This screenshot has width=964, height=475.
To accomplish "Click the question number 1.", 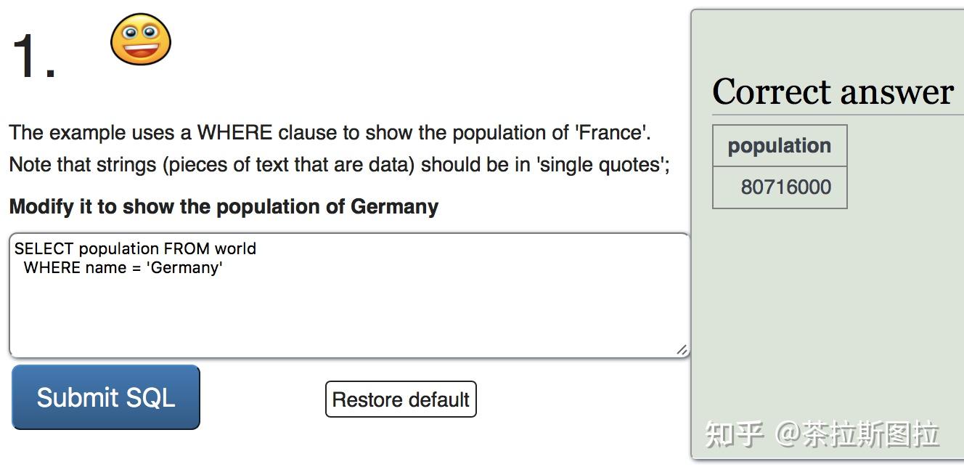I will [x=33, y=57].
